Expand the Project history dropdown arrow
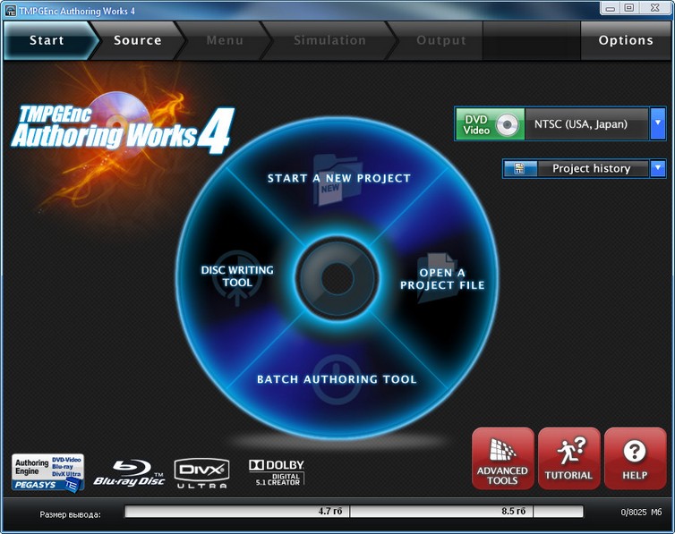 click(x=658, y=168)
